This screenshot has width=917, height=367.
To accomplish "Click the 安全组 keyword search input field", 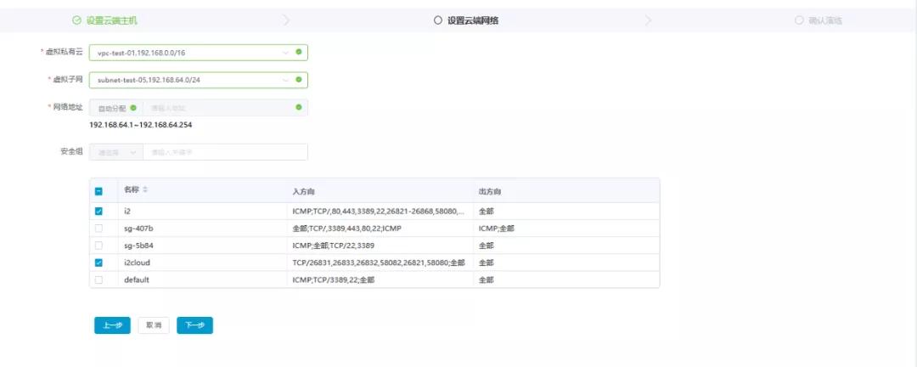I will [225, 152].
